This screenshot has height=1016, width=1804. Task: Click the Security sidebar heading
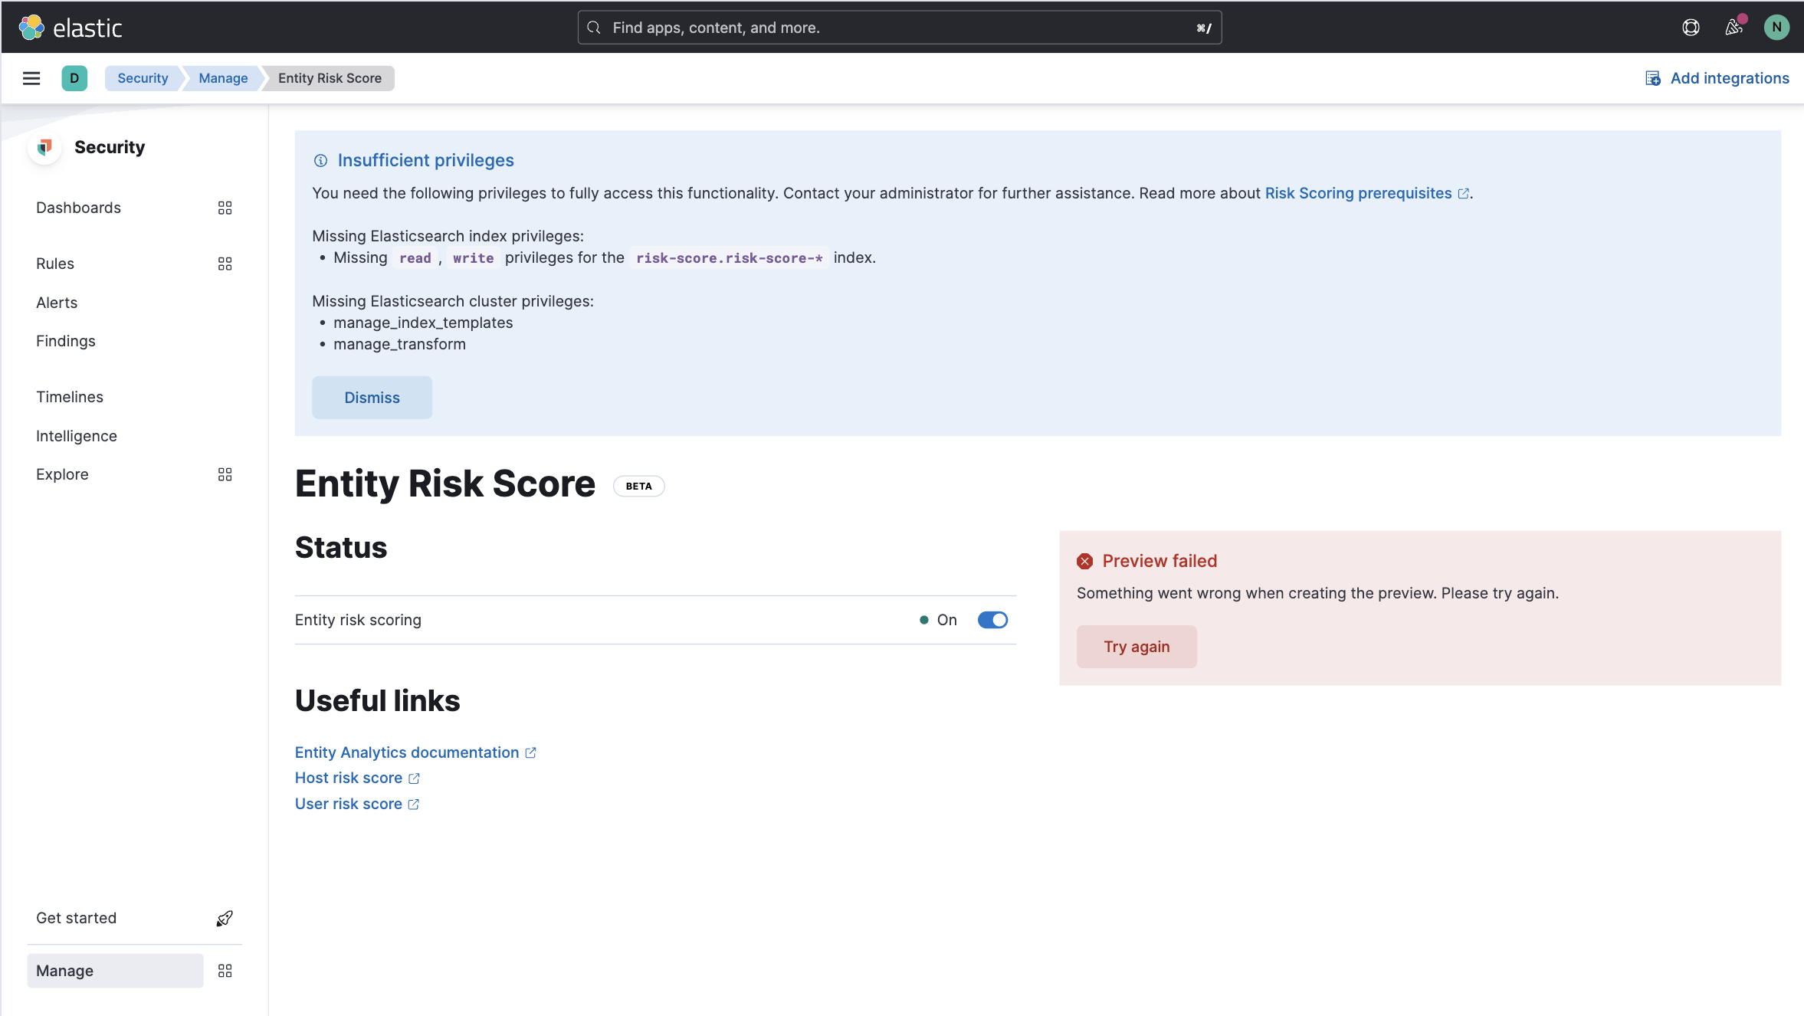(110, 147)
